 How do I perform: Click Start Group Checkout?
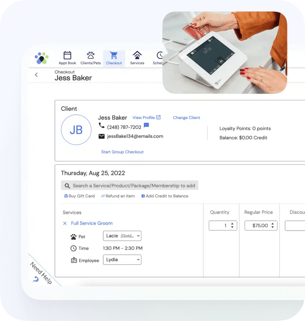pyautogui.click(x=122, y=152)
